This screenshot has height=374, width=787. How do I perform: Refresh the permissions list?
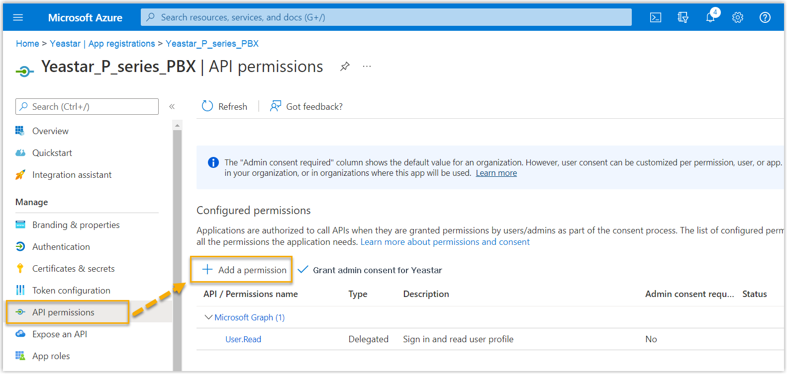pos(224,107)
